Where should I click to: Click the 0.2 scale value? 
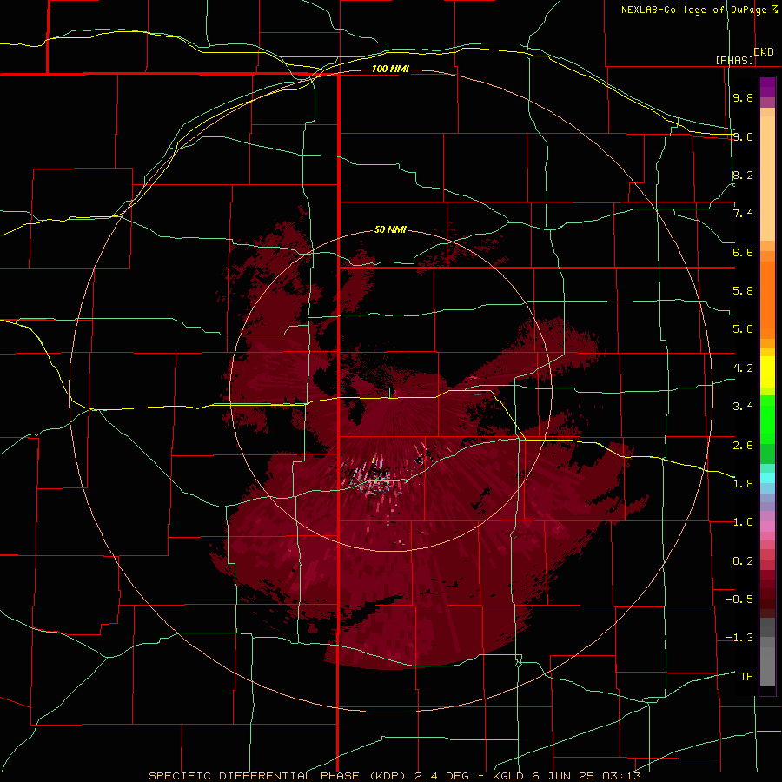pyautogui.click(x=743, y=561)
